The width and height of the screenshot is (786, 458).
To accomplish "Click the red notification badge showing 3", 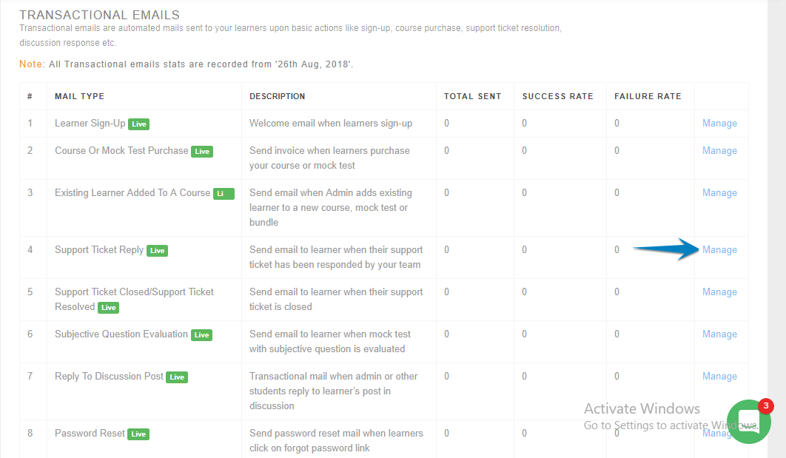I will pyautogui.click(x=766, y=405).
